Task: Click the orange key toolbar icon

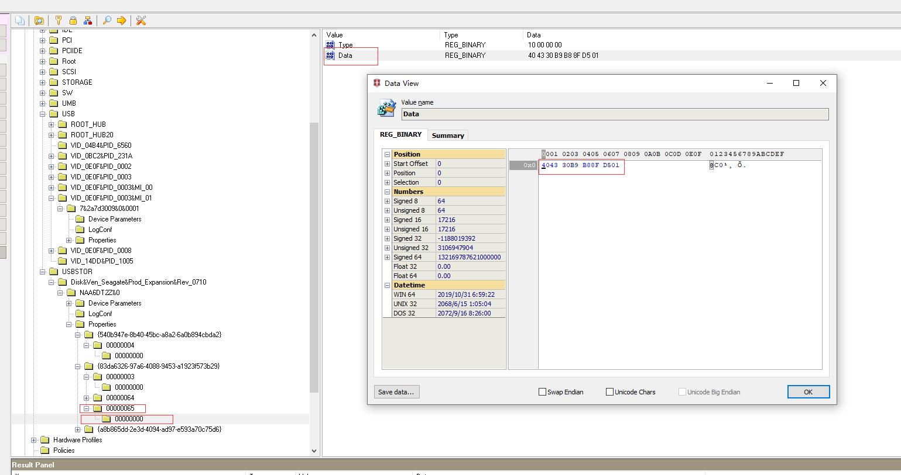Action: click(59, 20)
